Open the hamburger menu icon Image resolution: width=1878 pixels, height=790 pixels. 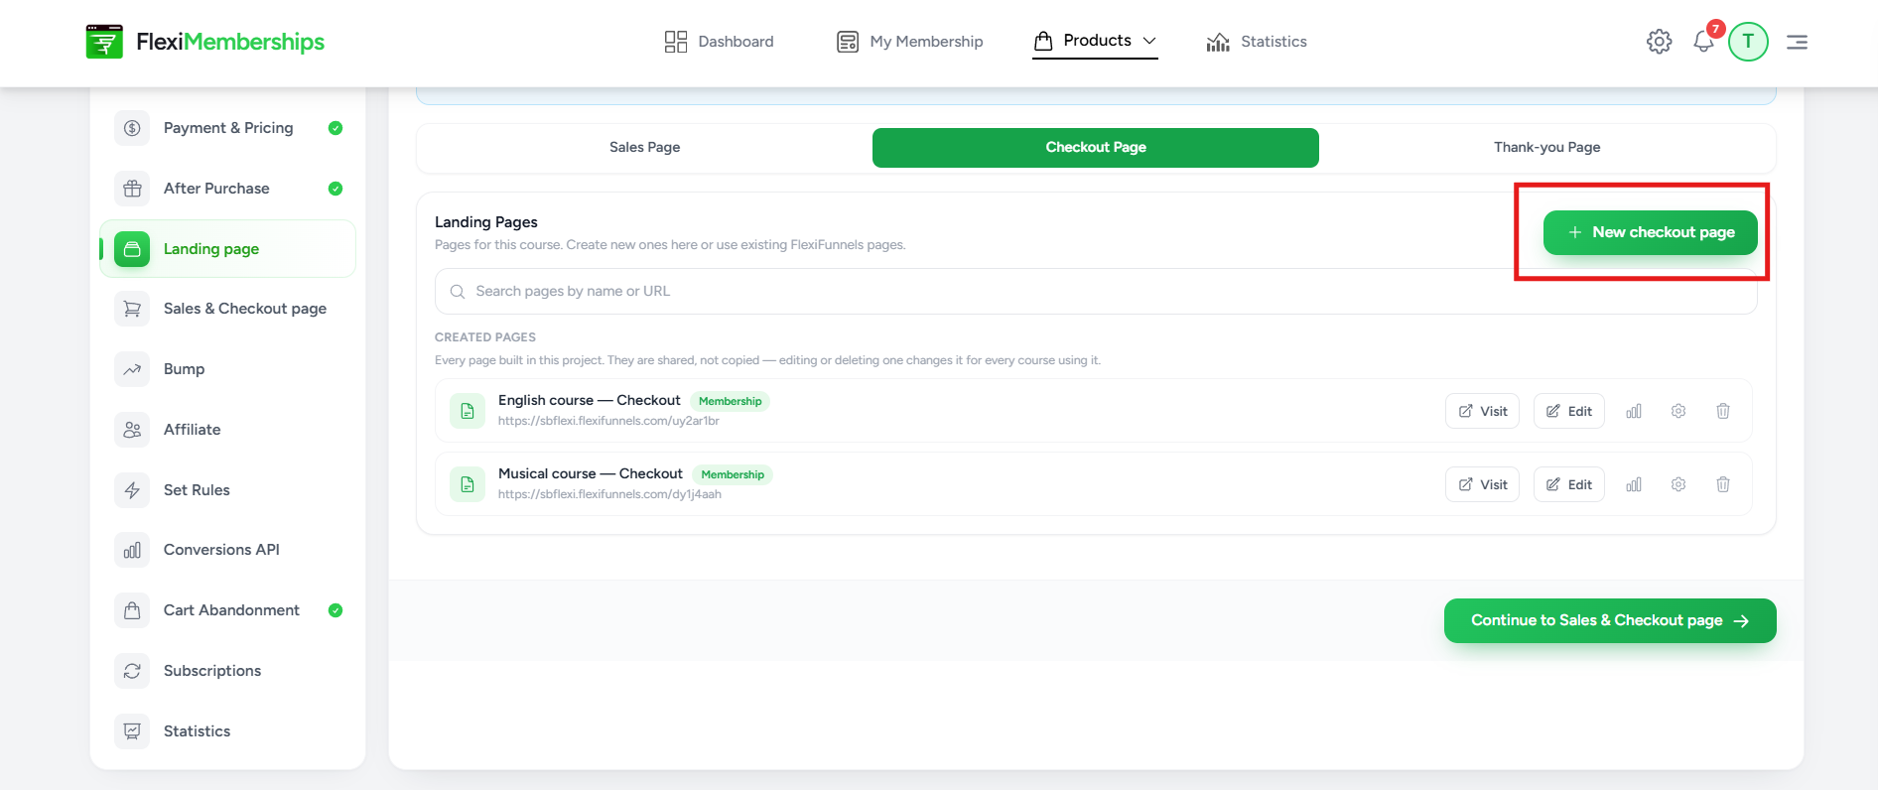[x=1797, y=42]
